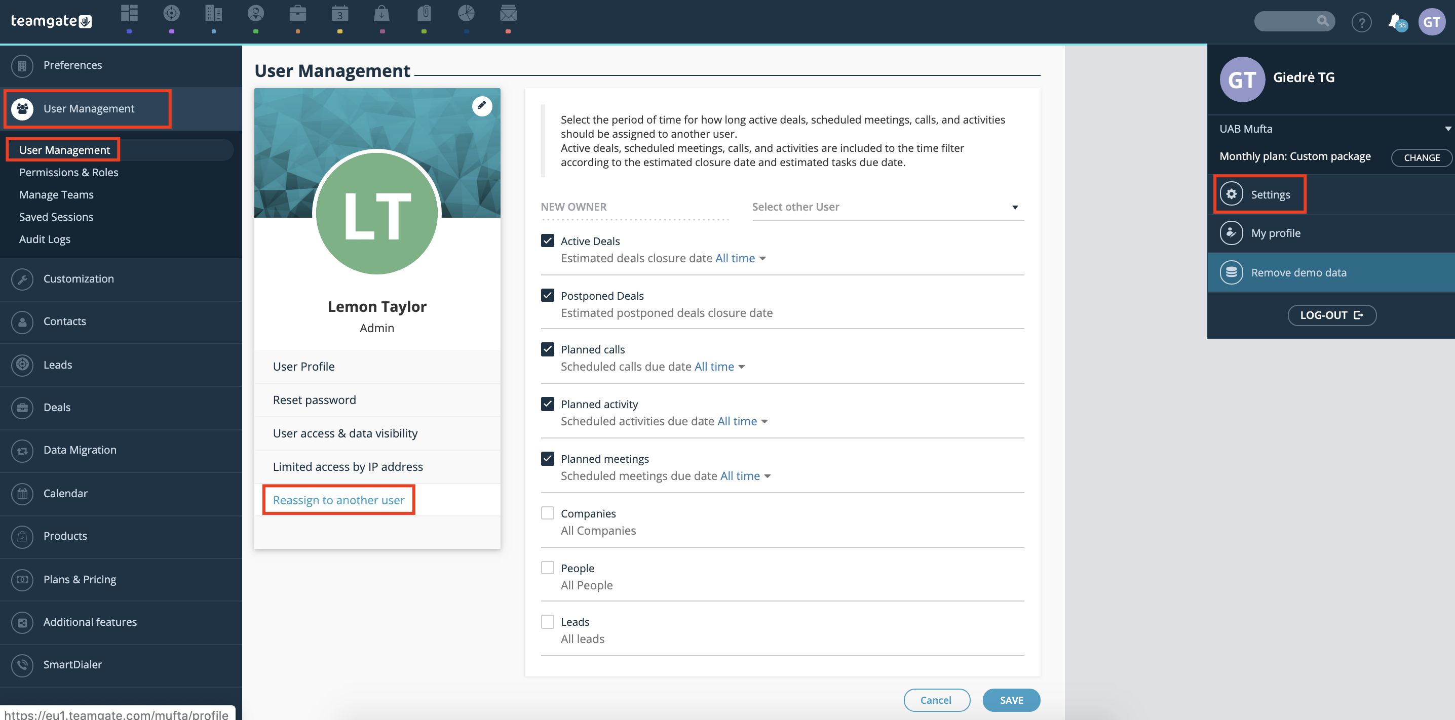Open the insights pie chart icon
The image size is (1455, 720).
pyautogui.click(x=466, y=14)
